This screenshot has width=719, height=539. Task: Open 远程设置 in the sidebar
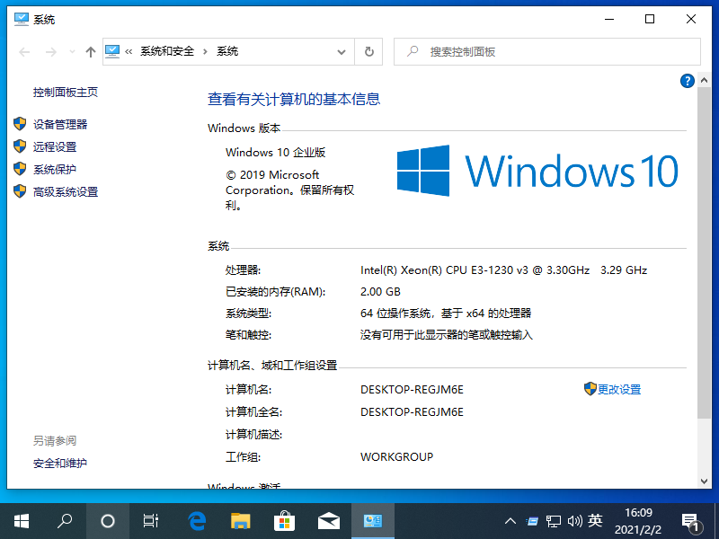tap(55, 147)
